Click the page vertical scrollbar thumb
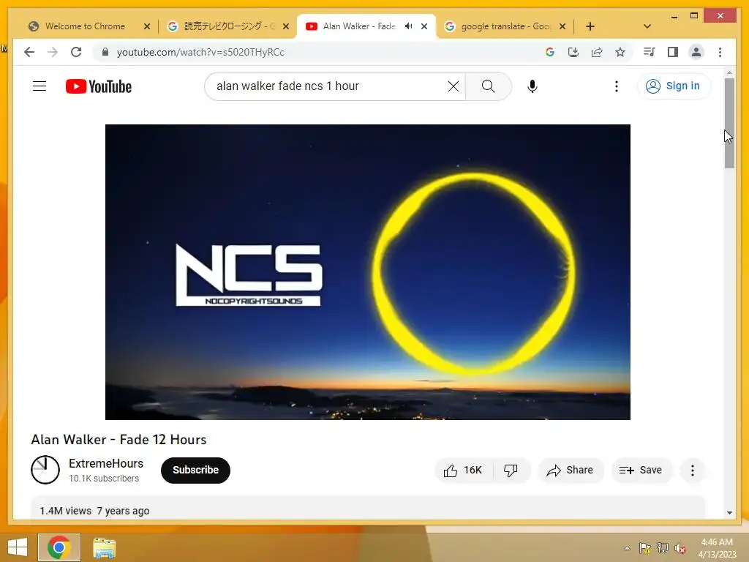Image resolution: width=749 pixels, height=562 pixels. tap(729, 123)
